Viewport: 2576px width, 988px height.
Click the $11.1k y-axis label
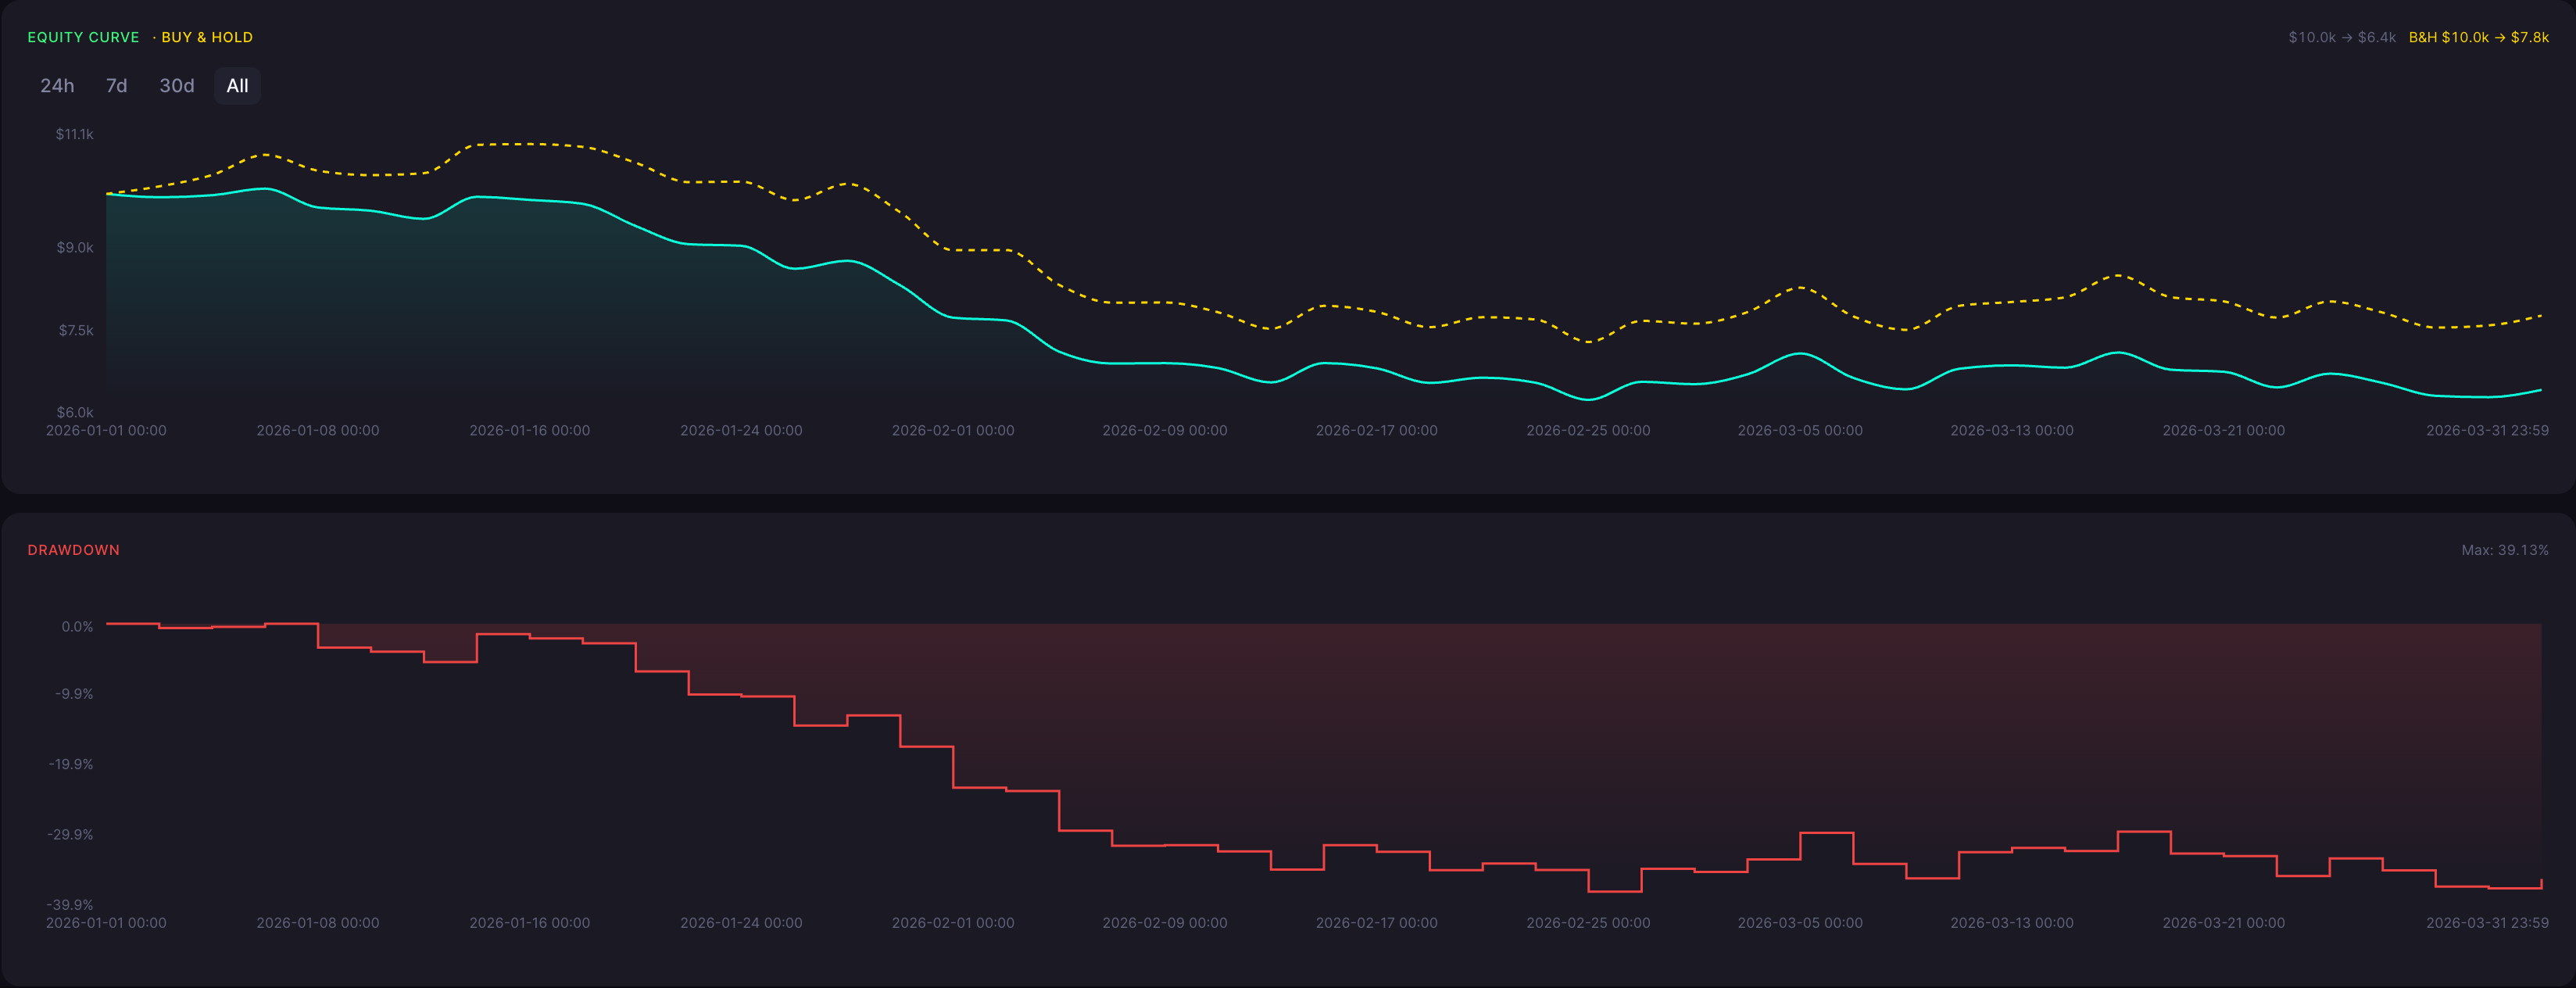(74, 134)
